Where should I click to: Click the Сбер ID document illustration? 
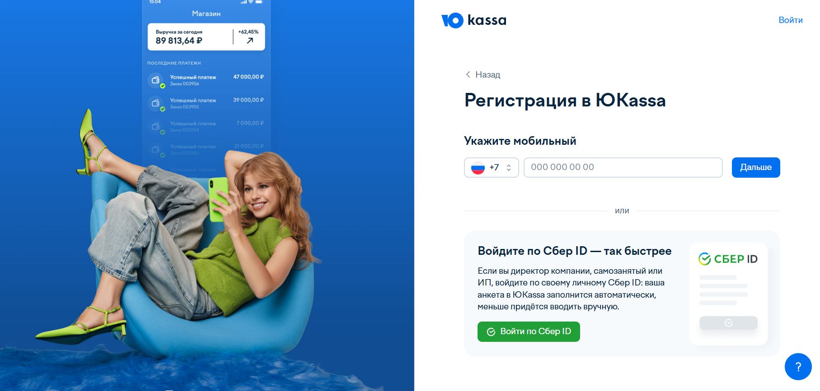(x=728, y=294)
